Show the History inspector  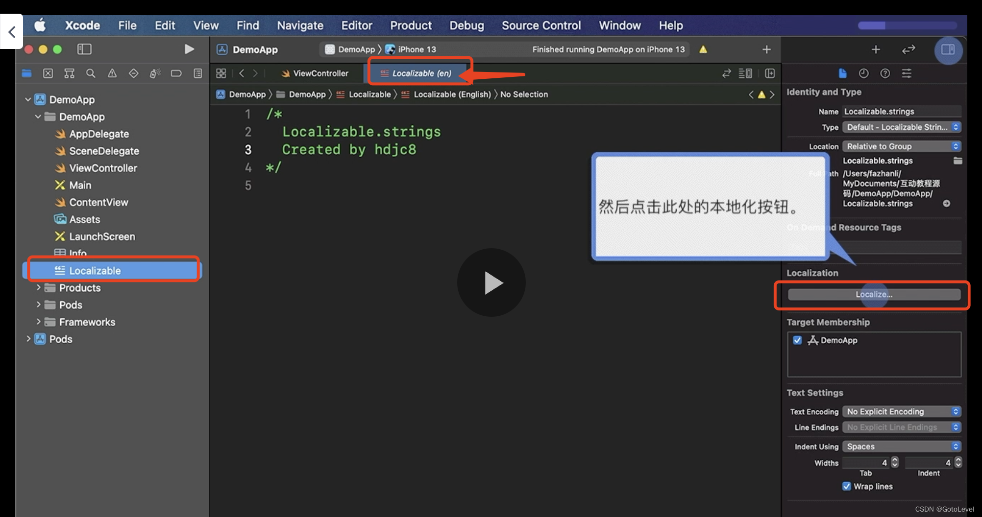863,73
